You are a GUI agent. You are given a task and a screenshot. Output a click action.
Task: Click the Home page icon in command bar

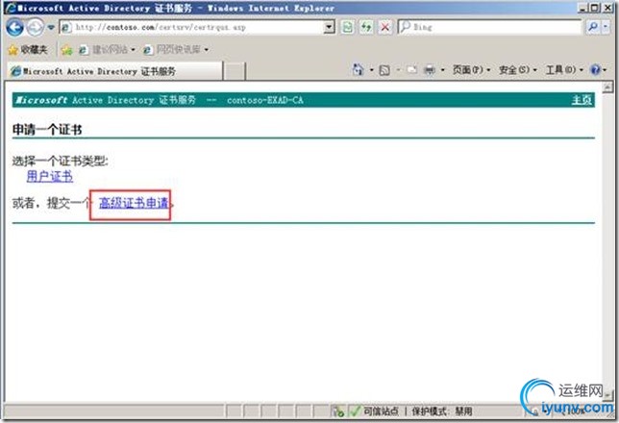click(x=359, y=70)
